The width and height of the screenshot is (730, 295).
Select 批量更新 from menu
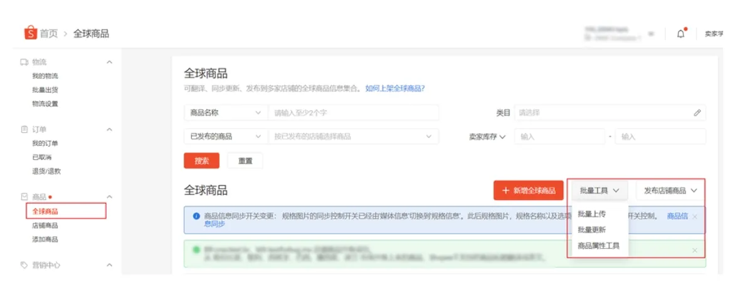click(x=592, y=230)
